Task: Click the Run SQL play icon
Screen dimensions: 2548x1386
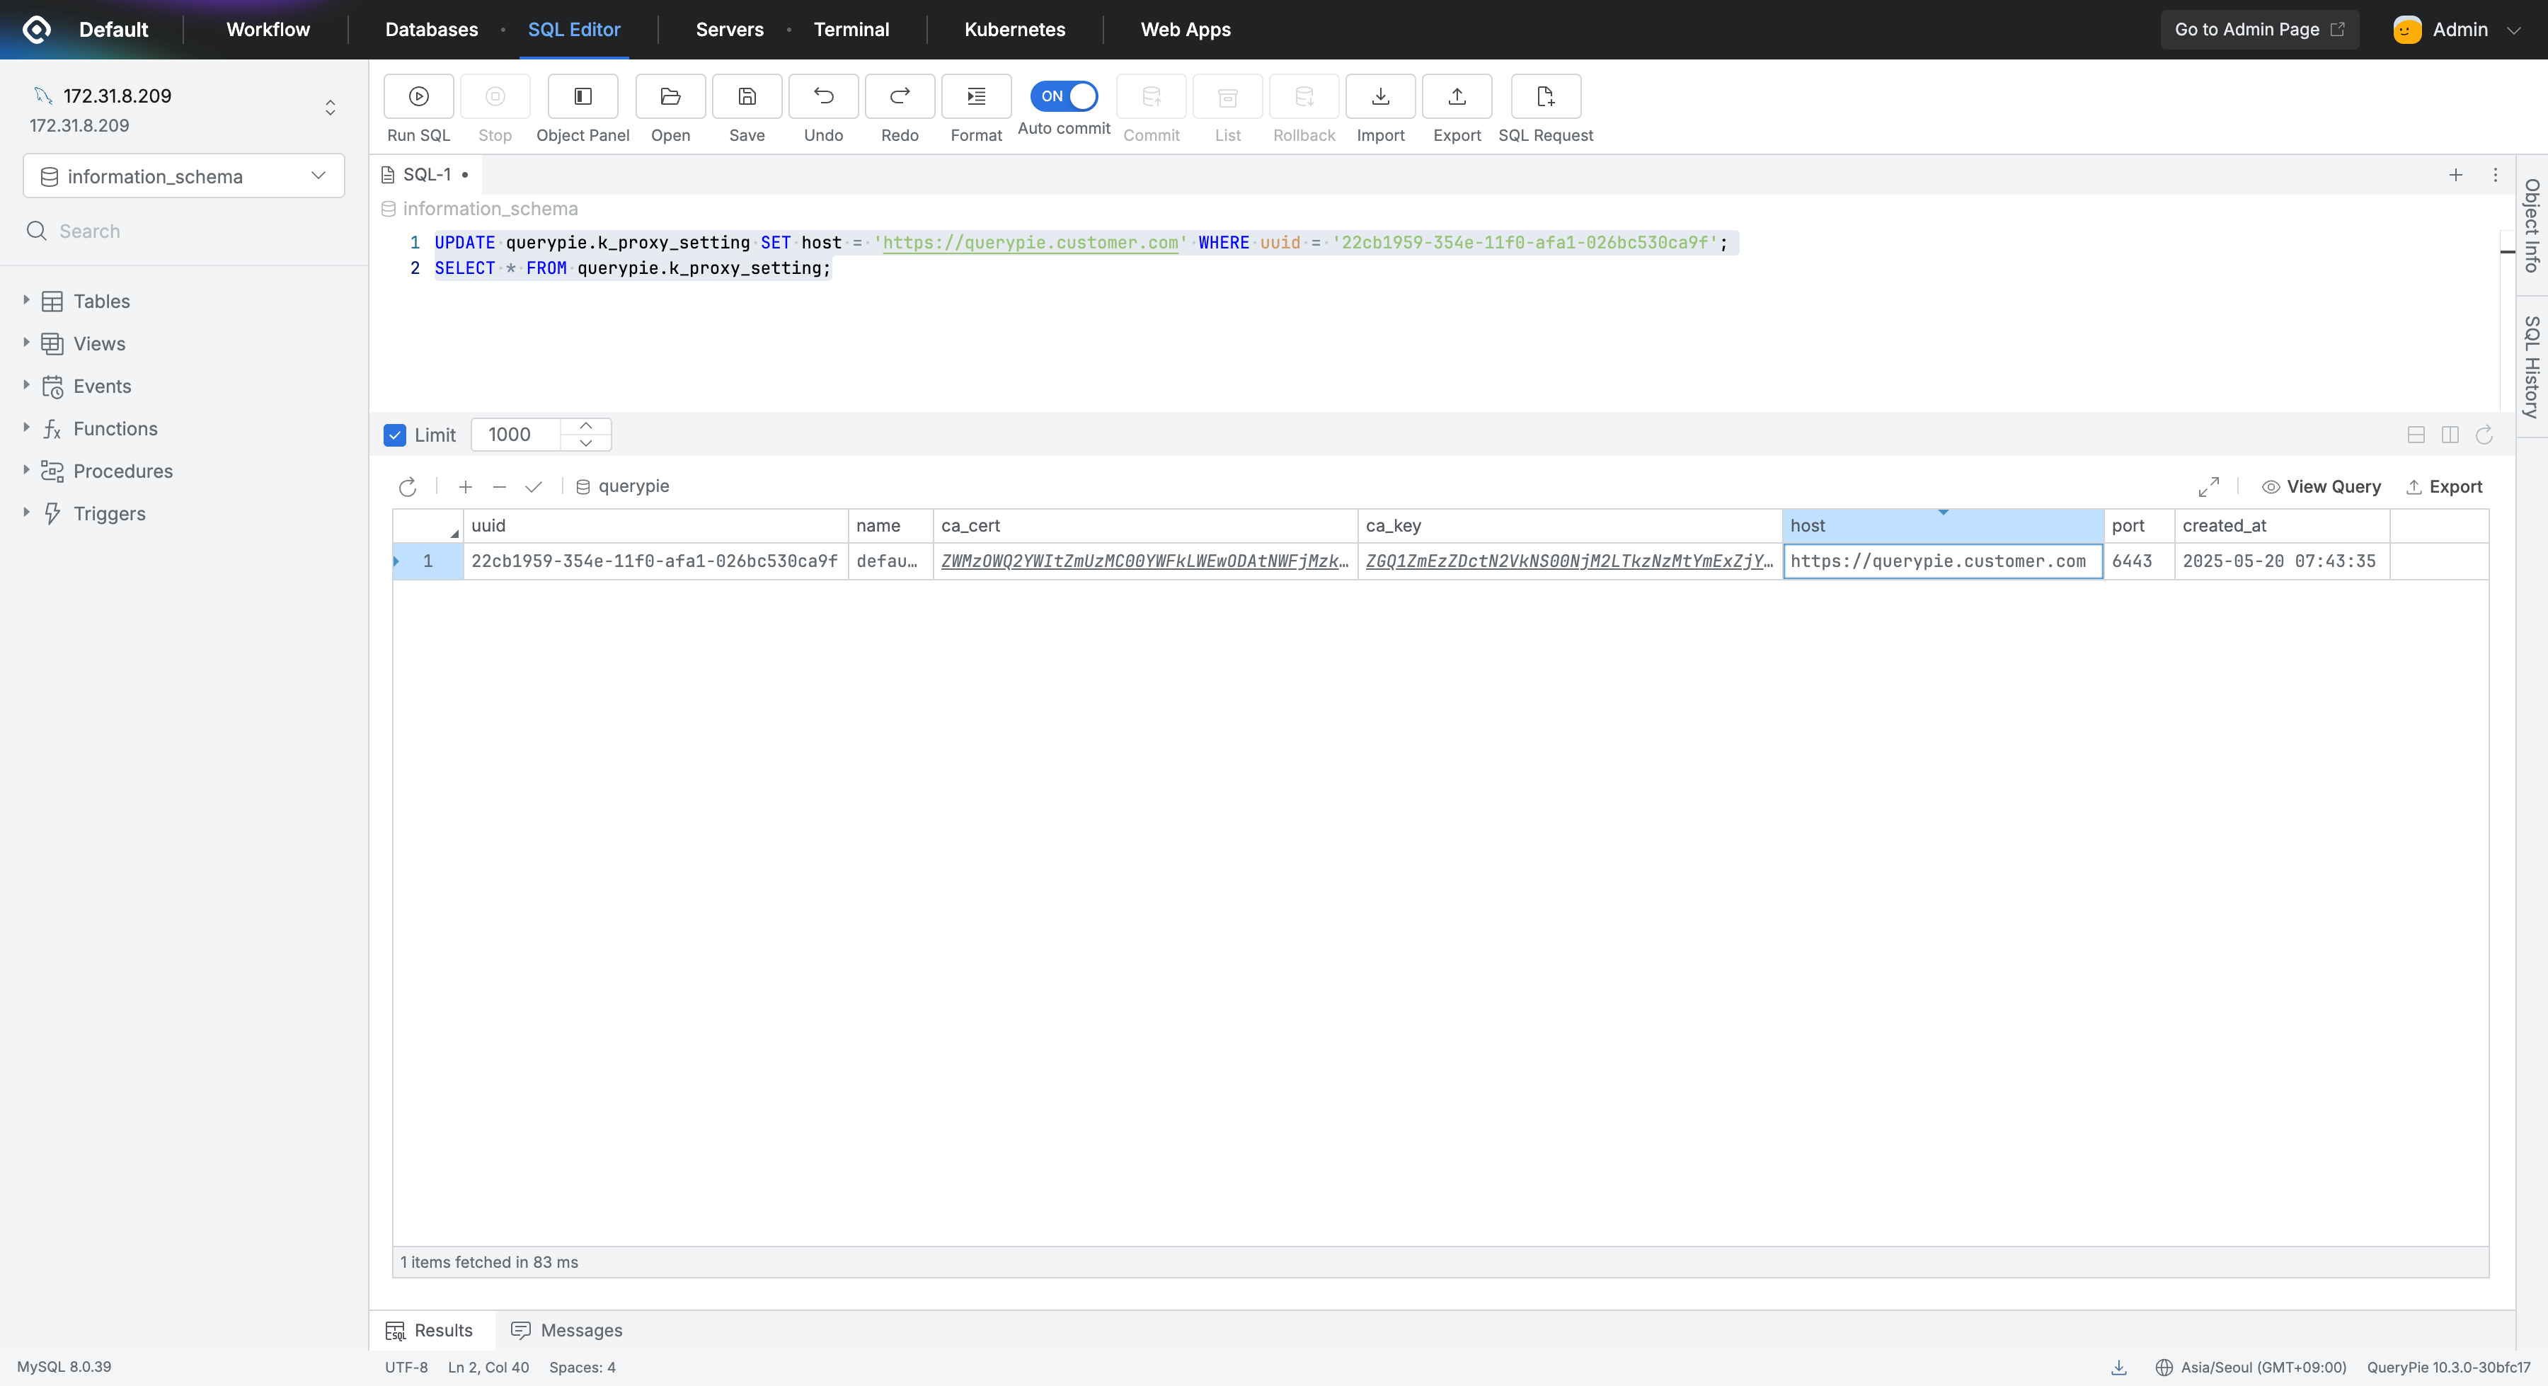Action: point(418,96)
